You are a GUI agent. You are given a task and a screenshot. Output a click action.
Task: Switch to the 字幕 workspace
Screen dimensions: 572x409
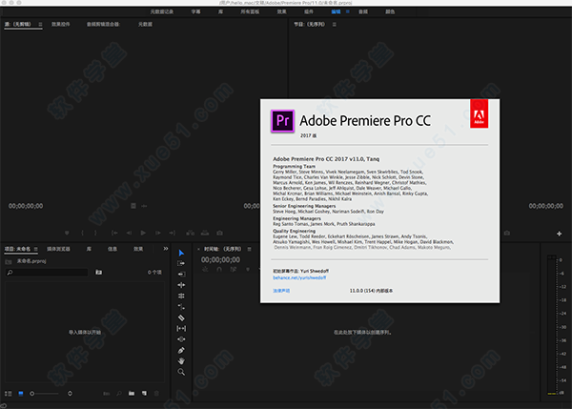click(195, 11)
